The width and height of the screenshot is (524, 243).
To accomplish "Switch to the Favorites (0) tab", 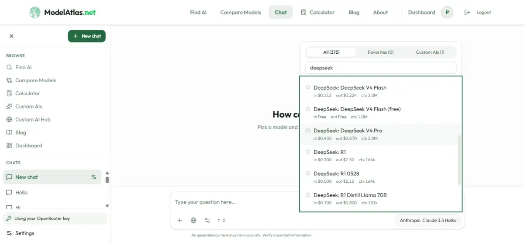I will coord(381,52).
